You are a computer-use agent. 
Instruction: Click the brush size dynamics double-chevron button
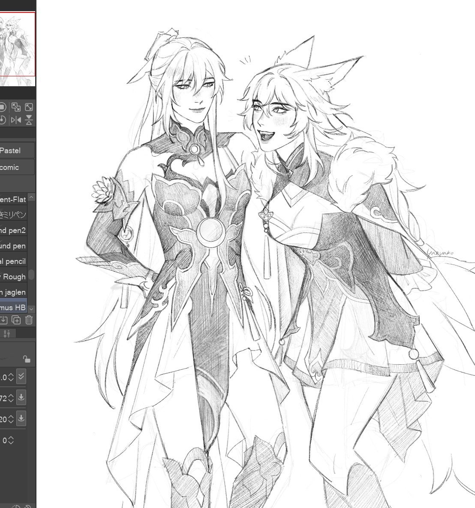click(x=21, y=376)
